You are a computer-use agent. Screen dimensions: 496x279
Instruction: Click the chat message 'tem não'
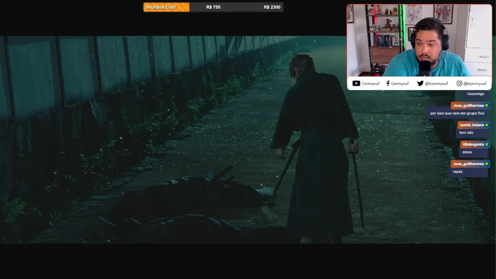[466, 133]
